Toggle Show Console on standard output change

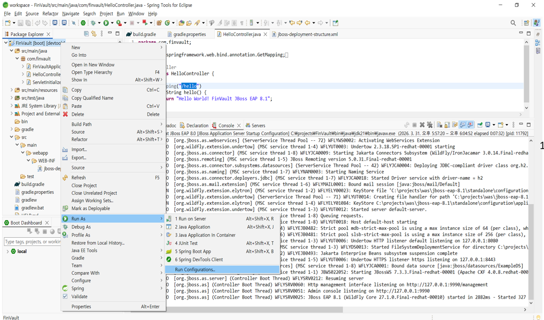463,125
